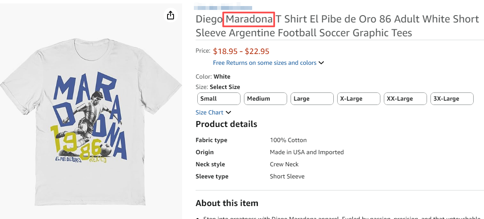Open the Size Chart link
This screenshot has width=484, height=219.
(x=209, y=113)
